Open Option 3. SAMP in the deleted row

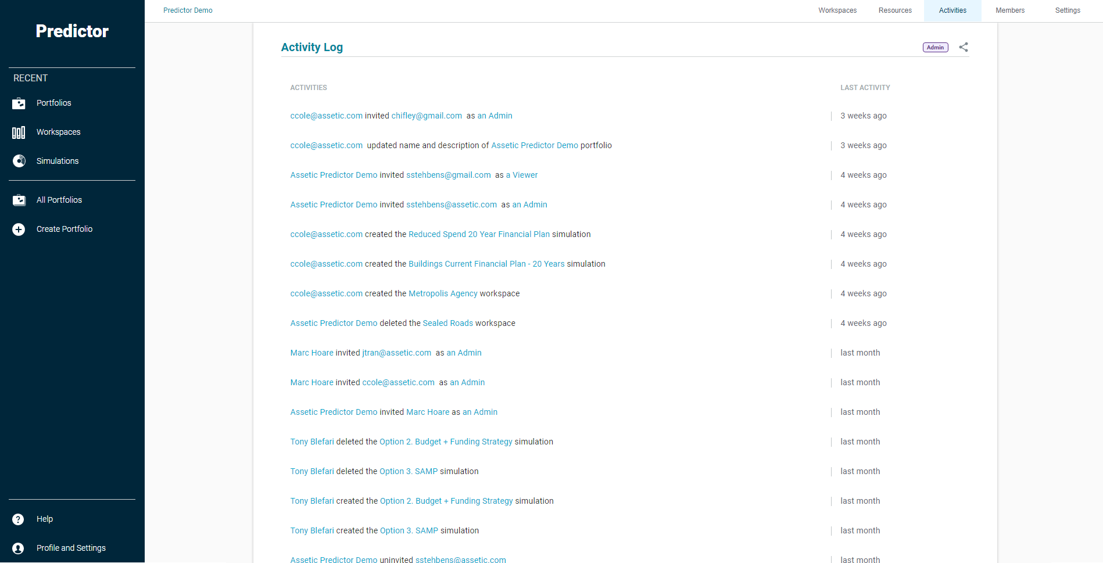[409, 471]
